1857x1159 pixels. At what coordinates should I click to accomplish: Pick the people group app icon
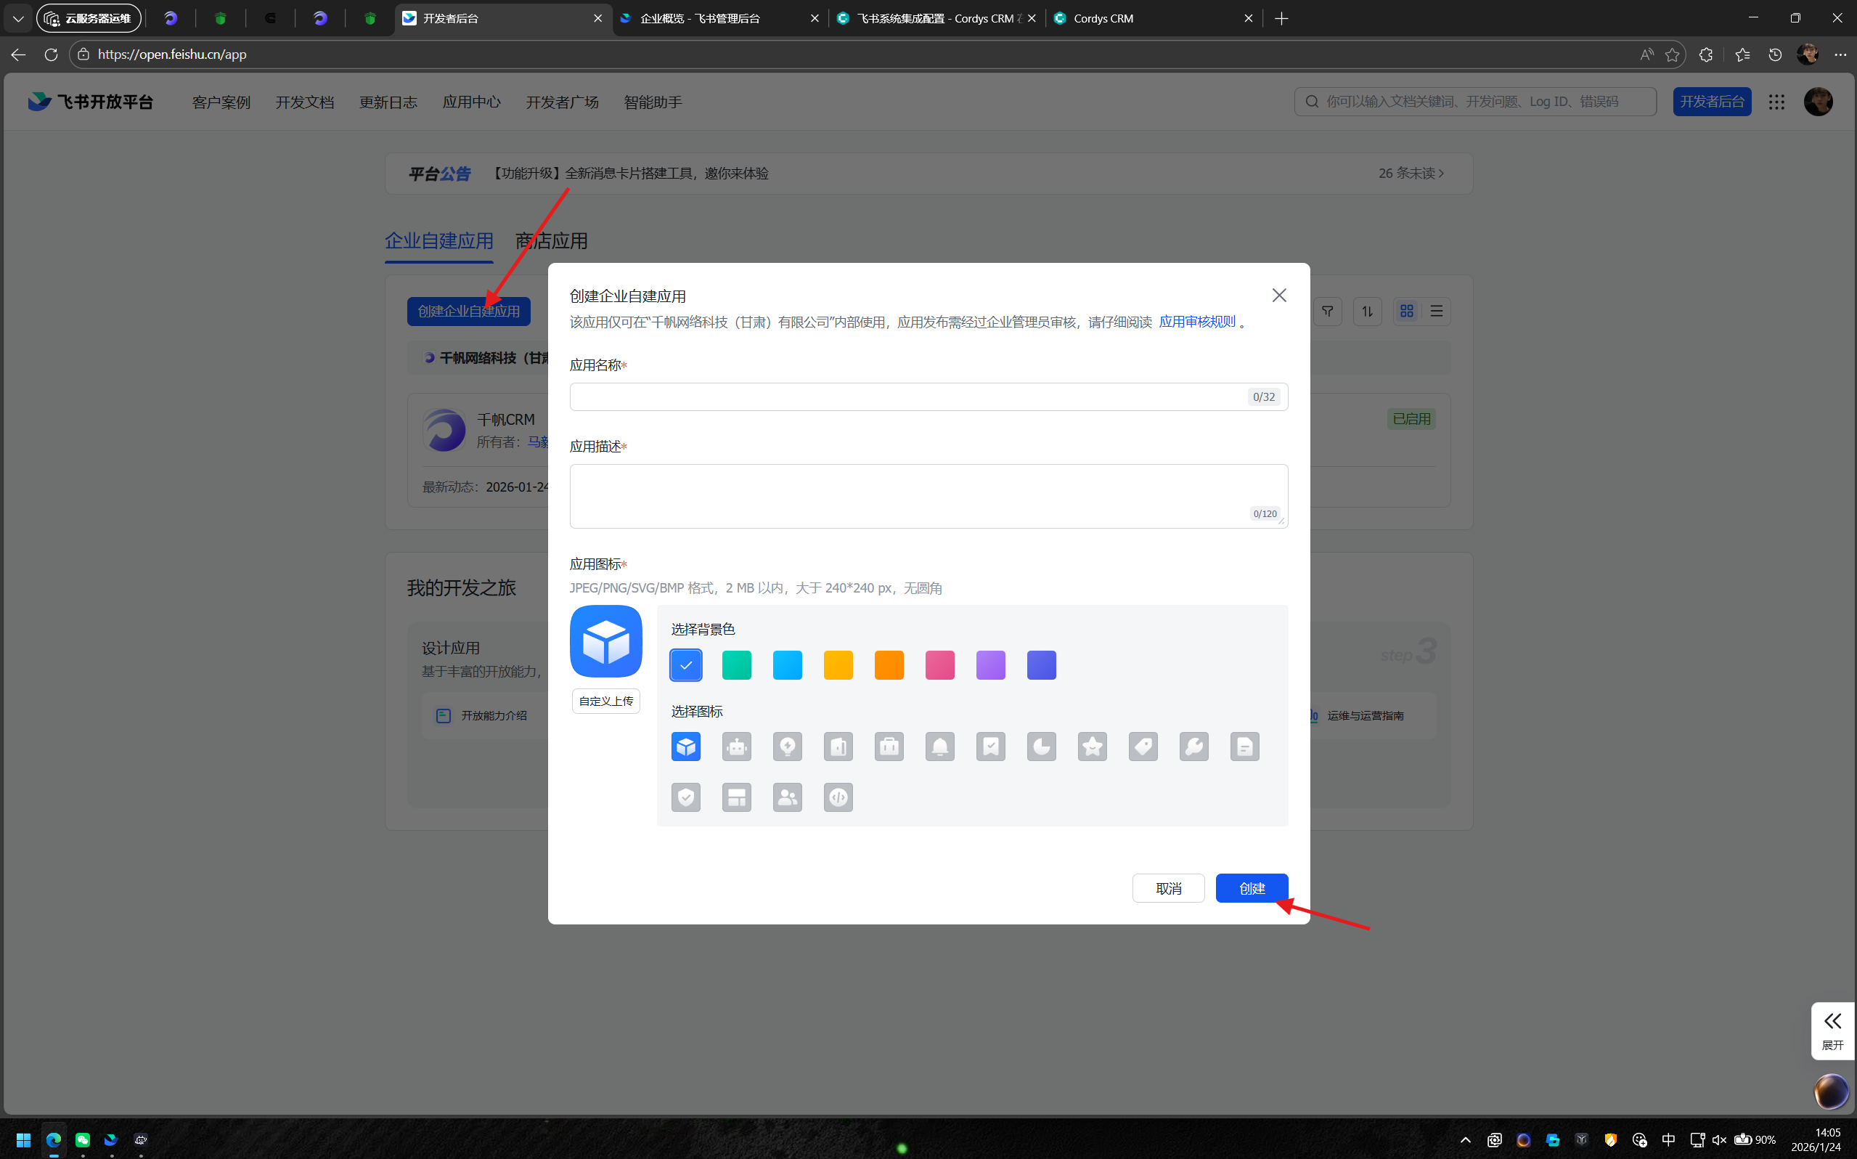[x=787, y=797]
